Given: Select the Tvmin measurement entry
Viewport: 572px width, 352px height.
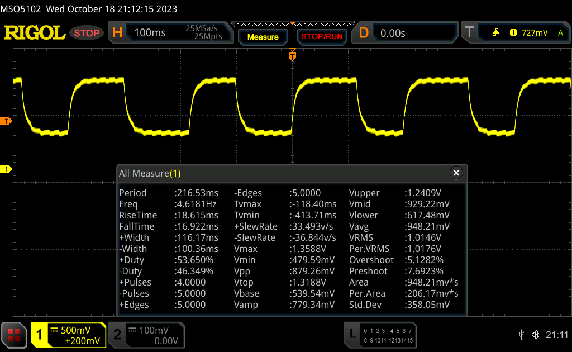Looking at the screenshot, I should [x=285, y=215].
